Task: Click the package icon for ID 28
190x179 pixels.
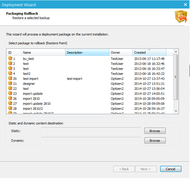Action: pos(10,109)
